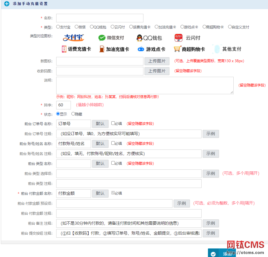The width and height of the screenshot is (268, 257).
Task: Click 示例 button for 类型 选择项
Action: (x=211, y=174)
